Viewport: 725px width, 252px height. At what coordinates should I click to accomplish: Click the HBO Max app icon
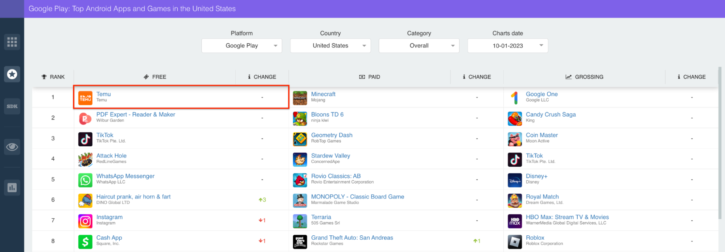[x=515, y=221]
